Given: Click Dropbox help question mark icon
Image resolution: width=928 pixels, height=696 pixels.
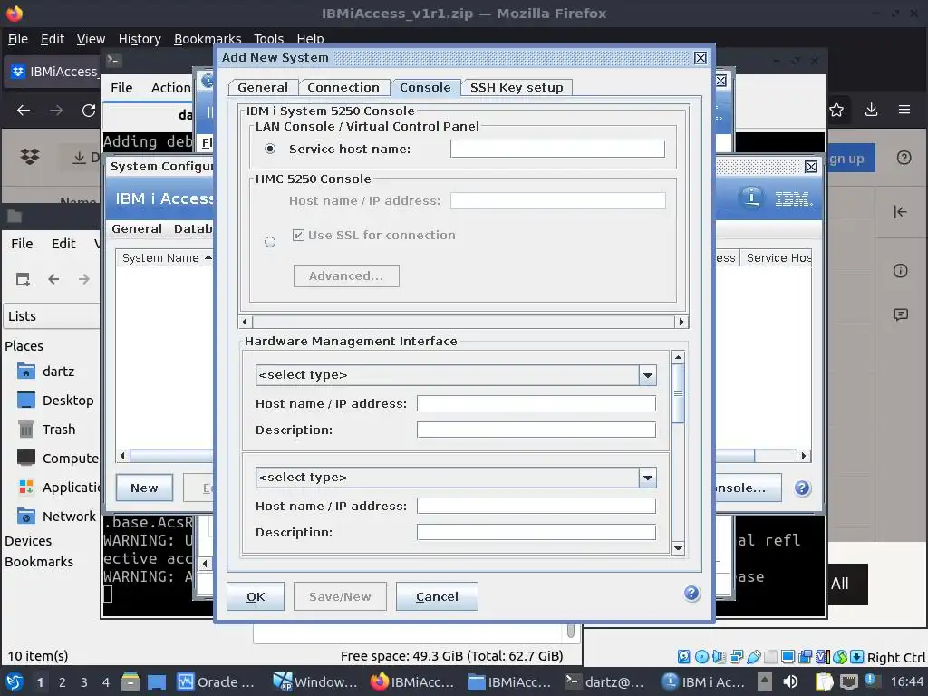Looking at the screenshot, I should point(904,158).
